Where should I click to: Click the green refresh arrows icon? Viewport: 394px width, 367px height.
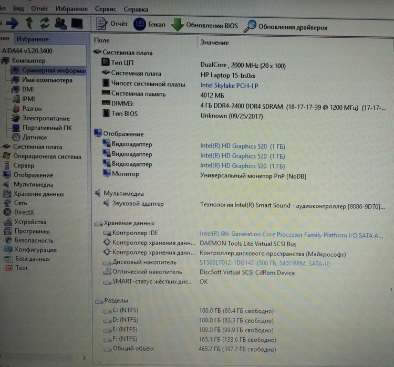click(45, 23)
